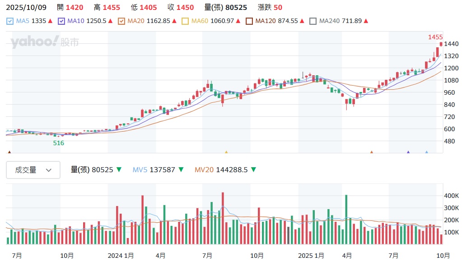This screenshot has height=261, width=462.
Task: Select the latest candlestick near 1440
Action: coord(441,44)
